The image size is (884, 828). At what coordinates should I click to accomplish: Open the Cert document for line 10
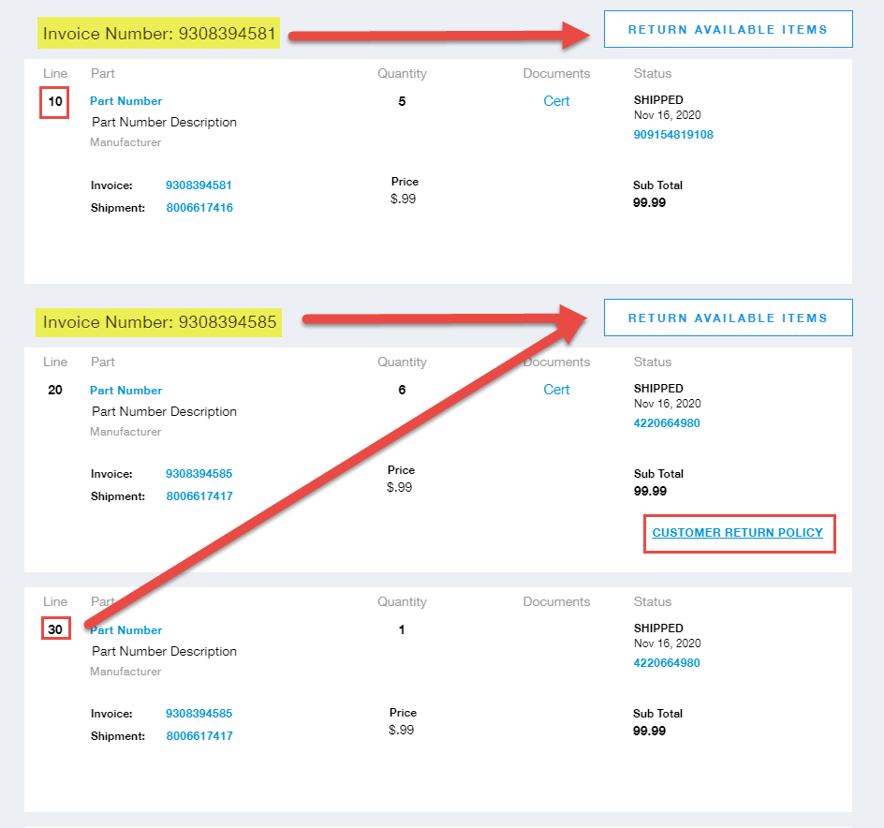pos(556,101)
